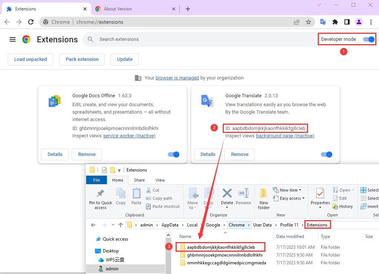This screenshot has height=274, width=379.
Task: Click the chrome://extensions address bar
Action: pyautogui.click(x=176, y=22)
